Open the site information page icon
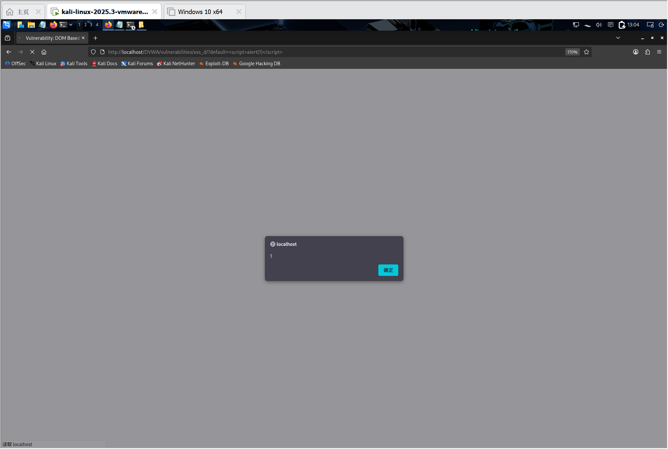This screenshot has width=668, height=449. [x=102, y=52]
